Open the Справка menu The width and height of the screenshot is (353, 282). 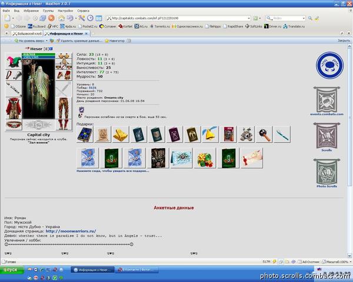click(83, 11)
